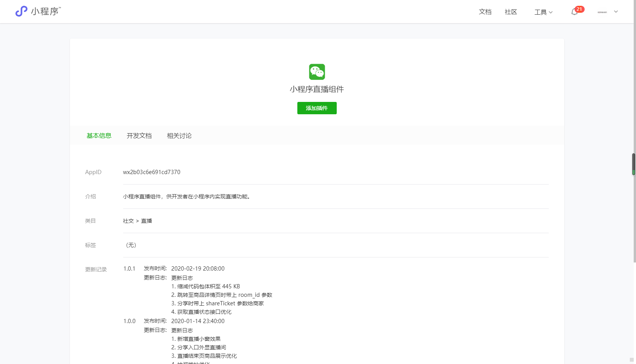The image size is (636, 364).
Task: Expand the user account dropdown arrow
Action: [616, 12]
